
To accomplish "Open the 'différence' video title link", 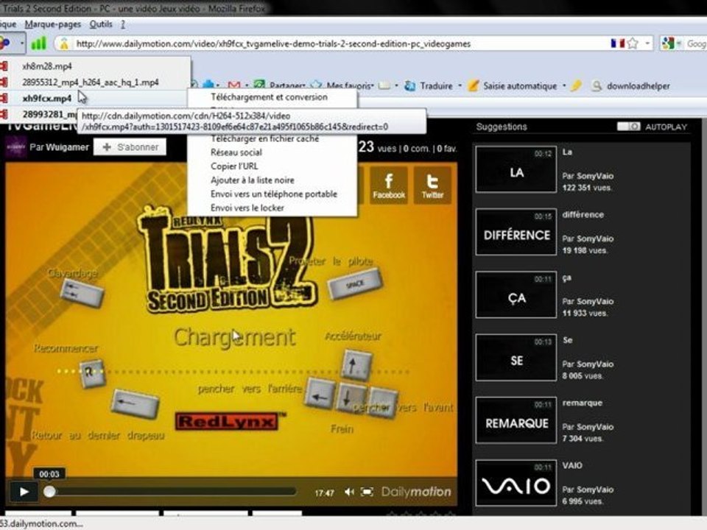I will pyautogui.click(x=583, y=214).
